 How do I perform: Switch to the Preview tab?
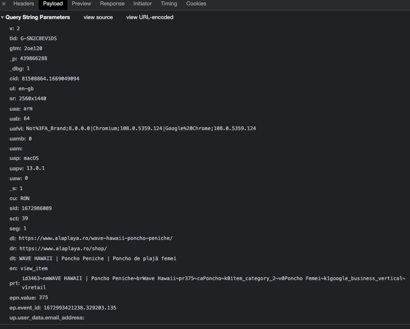click(x=81, y=4)
